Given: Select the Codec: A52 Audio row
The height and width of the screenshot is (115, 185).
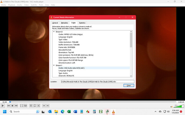Looking at the screenshot, I should [x=72, y=68].
